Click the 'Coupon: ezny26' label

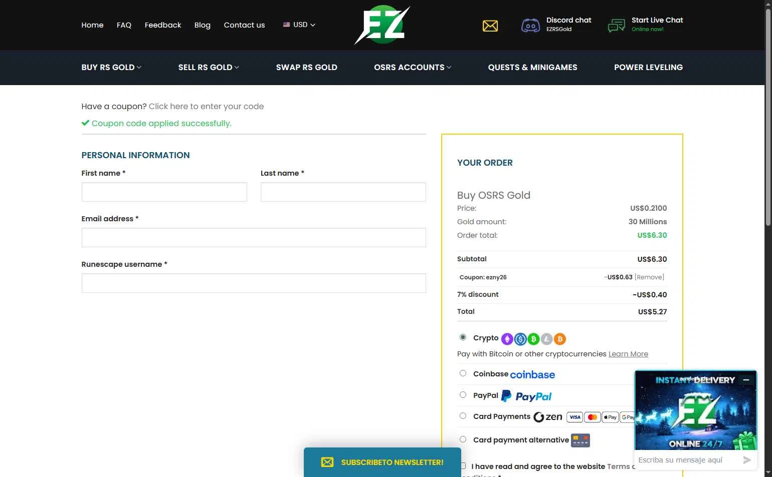point(483,277)
